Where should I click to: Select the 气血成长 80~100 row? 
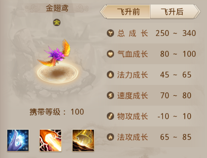pos(152,54)
